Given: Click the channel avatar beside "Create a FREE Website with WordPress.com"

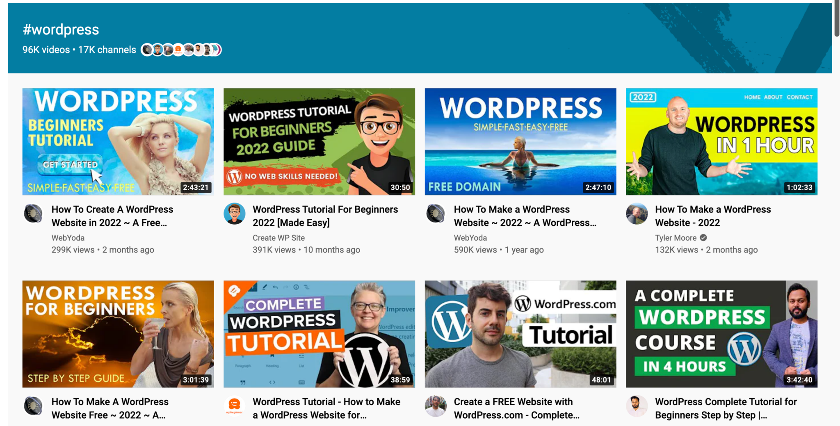Looking at the screenshot, I should click(x=436, y=406).
